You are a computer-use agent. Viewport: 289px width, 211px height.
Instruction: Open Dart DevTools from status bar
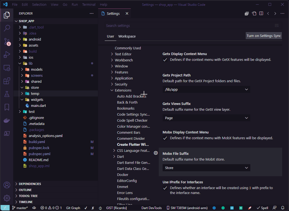click(x=152, y=208)
